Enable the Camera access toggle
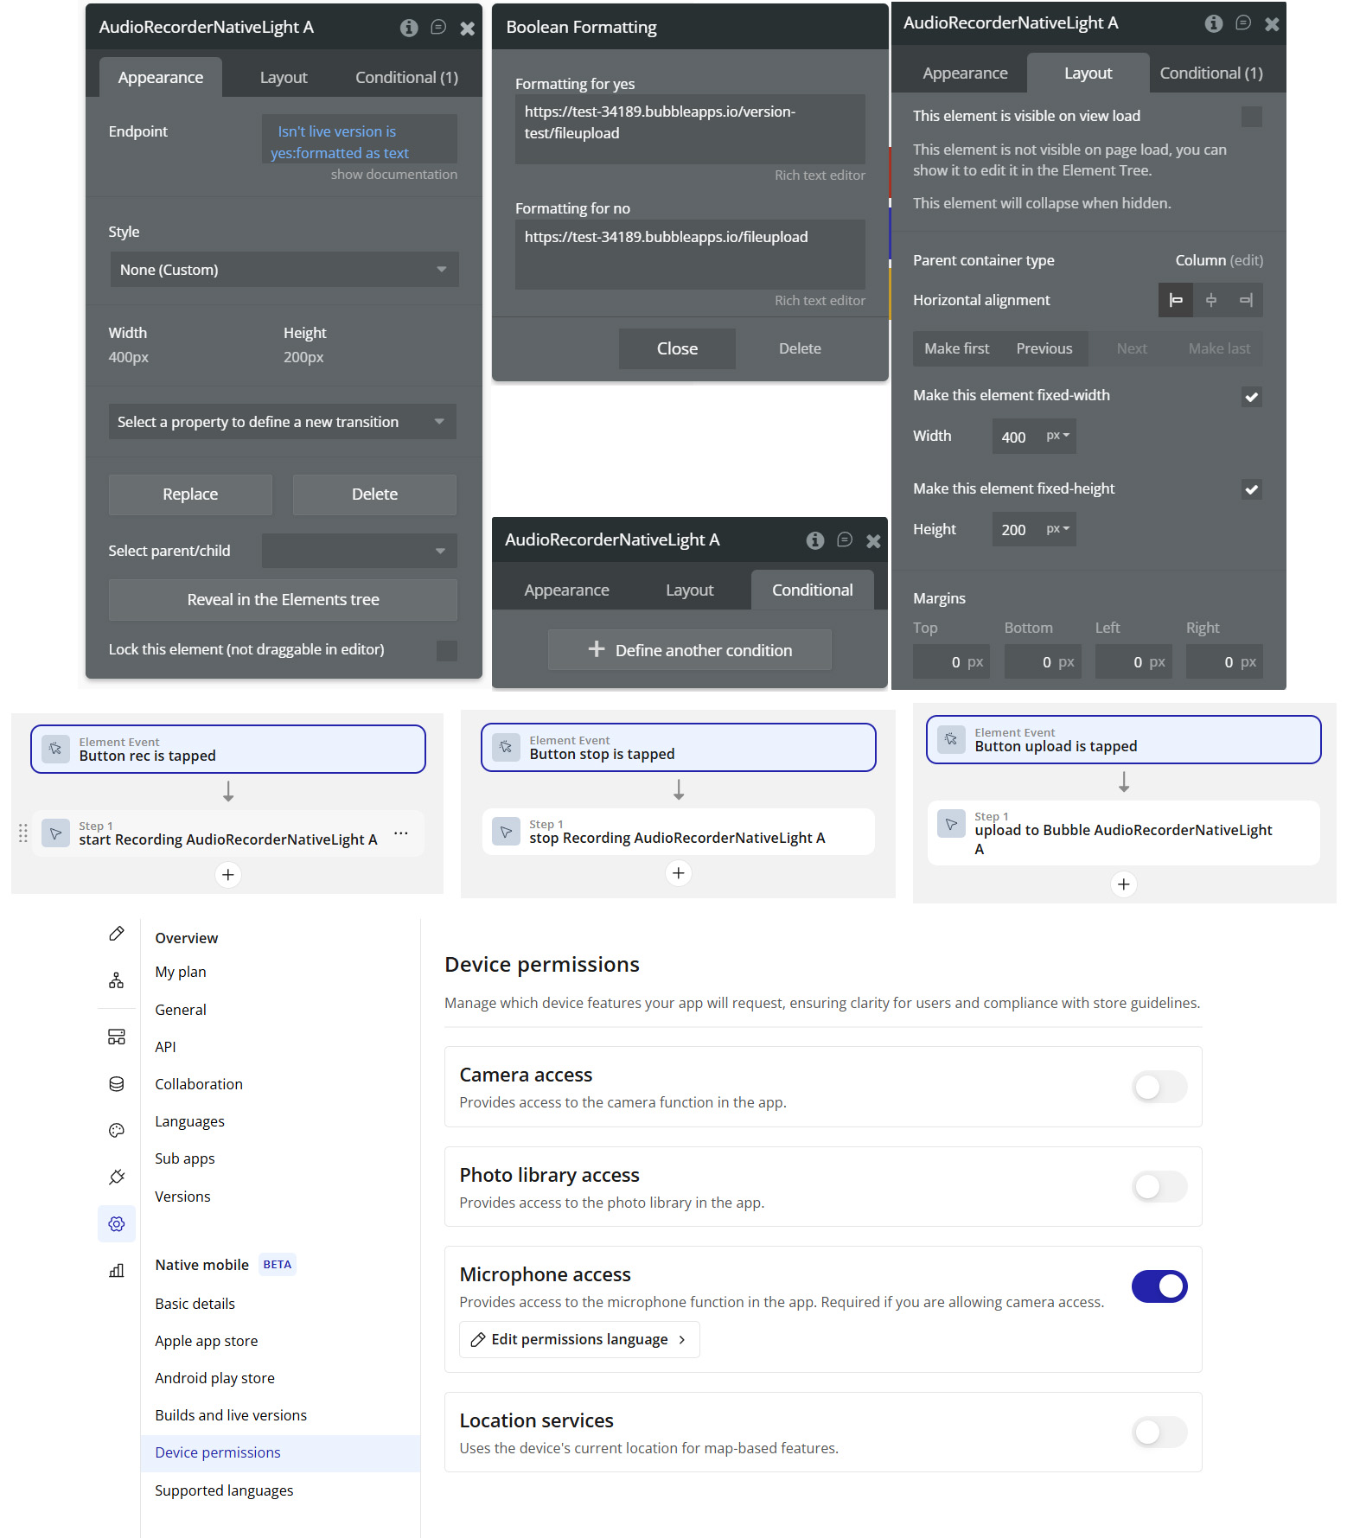 [x=1159, y=1087]
